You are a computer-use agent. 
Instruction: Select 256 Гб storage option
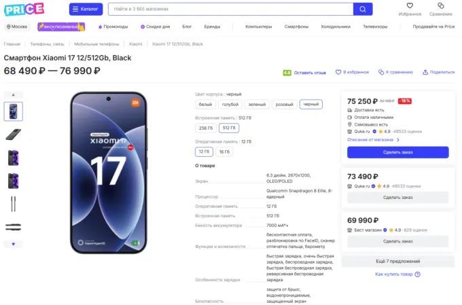coord(206,128)
